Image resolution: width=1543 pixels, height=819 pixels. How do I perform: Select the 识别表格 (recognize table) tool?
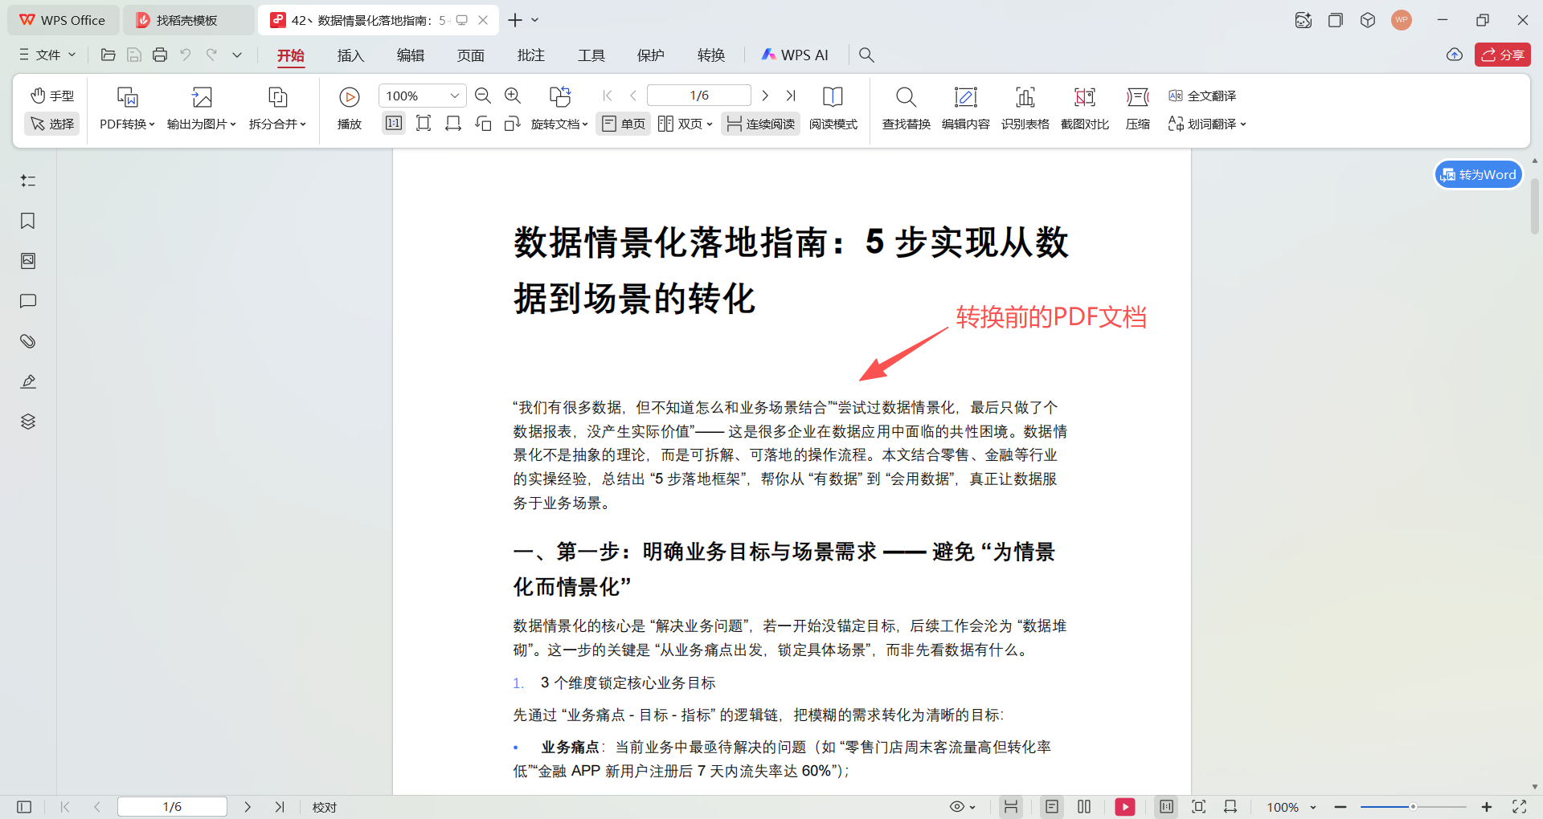click(x=1025, y=108)
